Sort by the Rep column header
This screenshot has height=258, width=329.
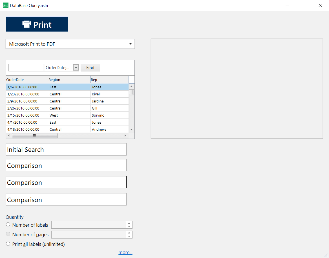(x=110, y=80)
